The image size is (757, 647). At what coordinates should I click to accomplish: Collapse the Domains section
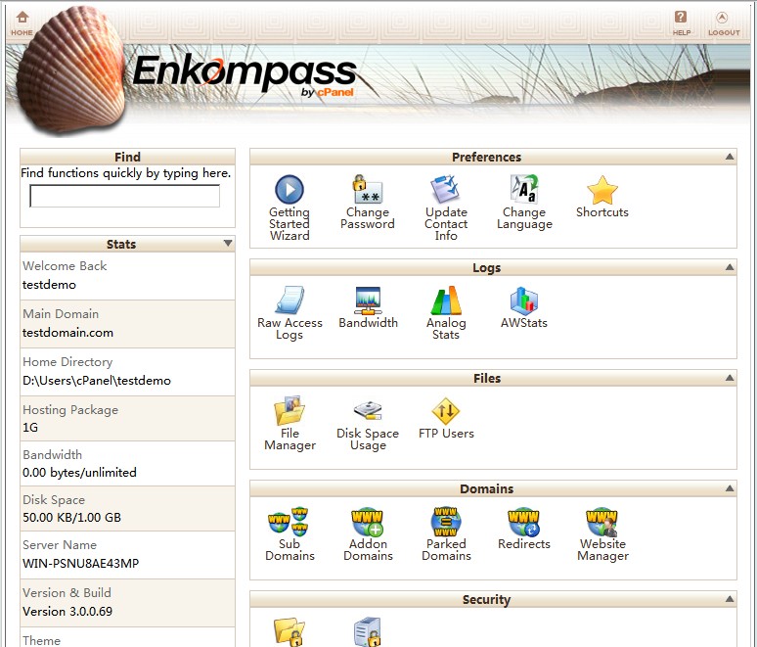point(730,488)
